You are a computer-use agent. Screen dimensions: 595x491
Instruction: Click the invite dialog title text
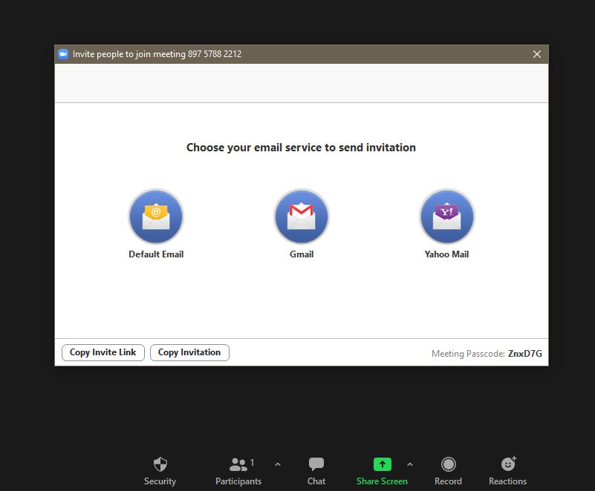pyautogui.click(x=157, y=54)
